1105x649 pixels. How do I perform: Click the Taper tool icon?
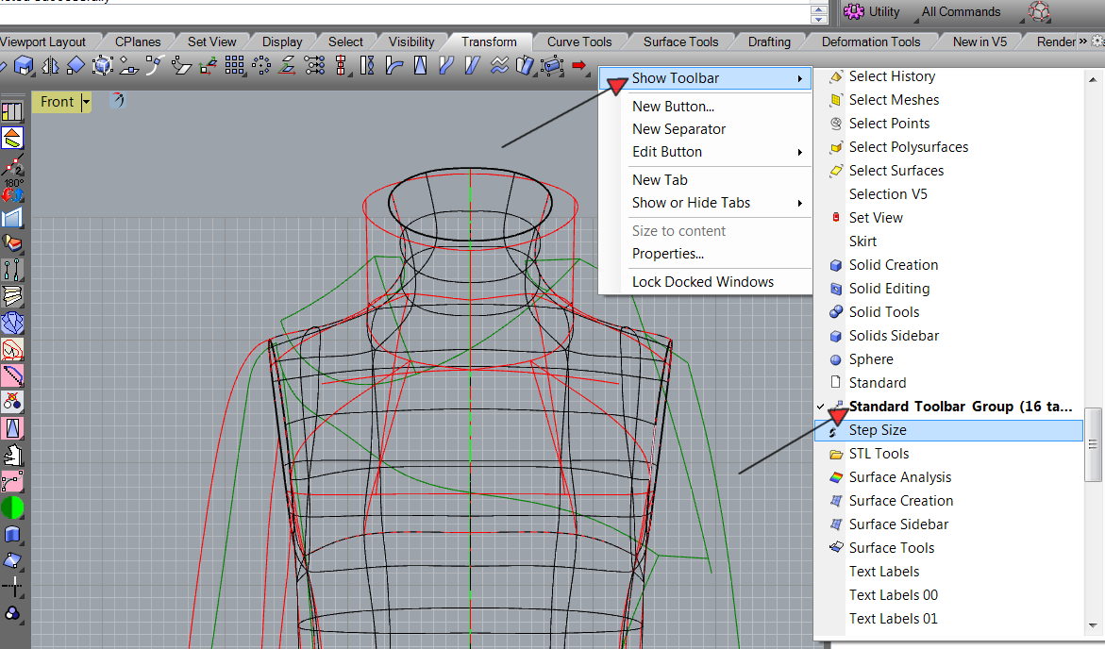click(421, 65)
